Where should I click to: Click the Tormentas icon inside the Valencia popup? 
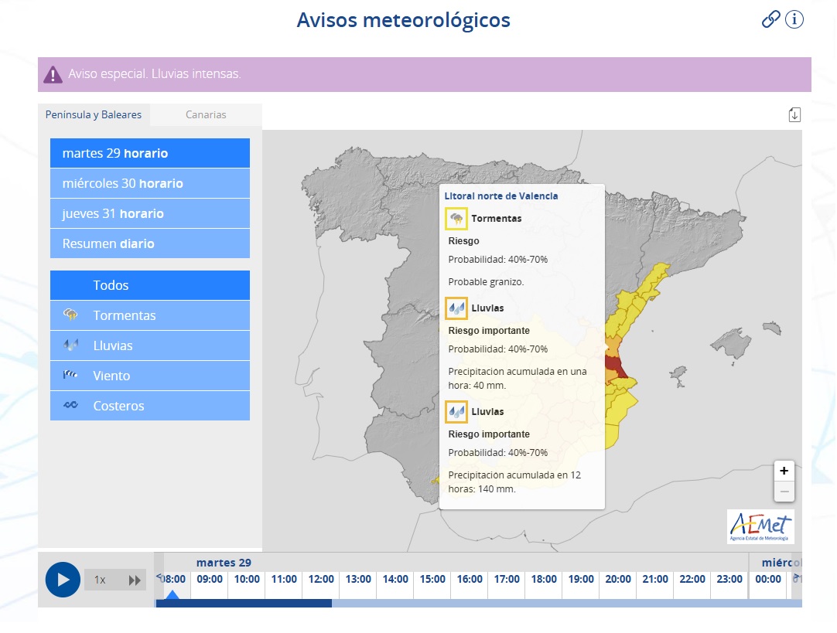(x=456, y=219)
